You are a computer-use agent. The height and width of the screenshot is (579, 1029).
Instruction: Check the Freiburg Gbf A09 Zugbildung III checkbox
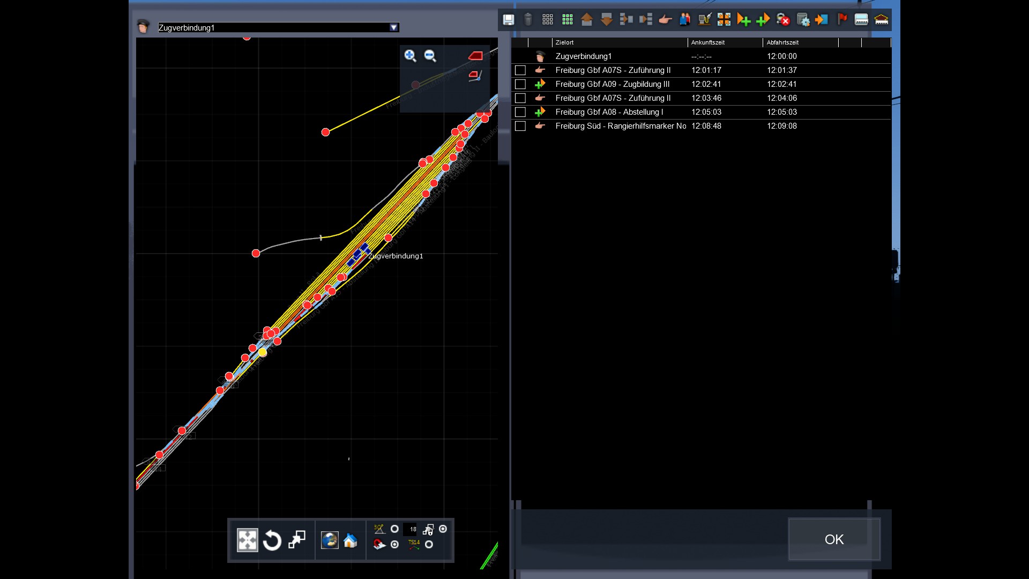520,84
